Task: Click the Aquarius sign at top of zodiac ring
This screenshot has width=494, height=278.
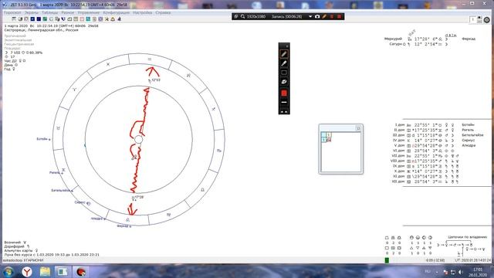Action: tap(150, 59)
